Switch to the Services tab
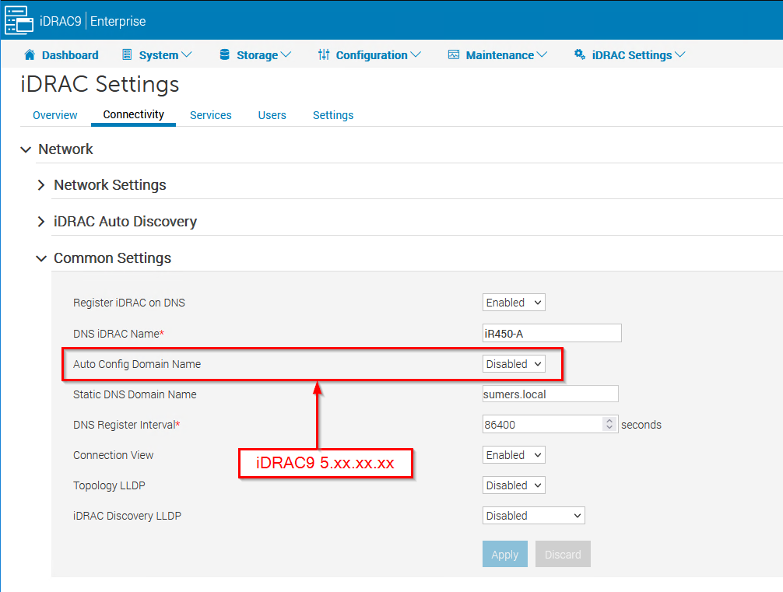The width and height of the screenshot is (783, 592). pos(210,115)
